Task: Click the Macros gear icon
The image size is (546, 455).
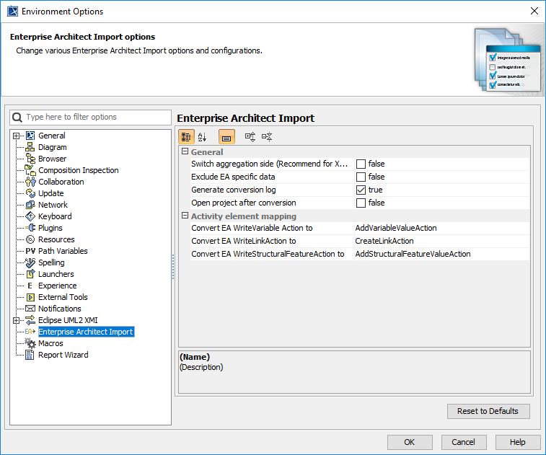Action: (30, 343)
